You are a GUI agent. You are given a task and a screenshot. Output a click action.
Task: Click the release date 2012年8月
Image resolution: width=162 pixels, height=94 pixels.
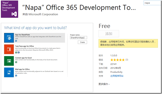115,68
